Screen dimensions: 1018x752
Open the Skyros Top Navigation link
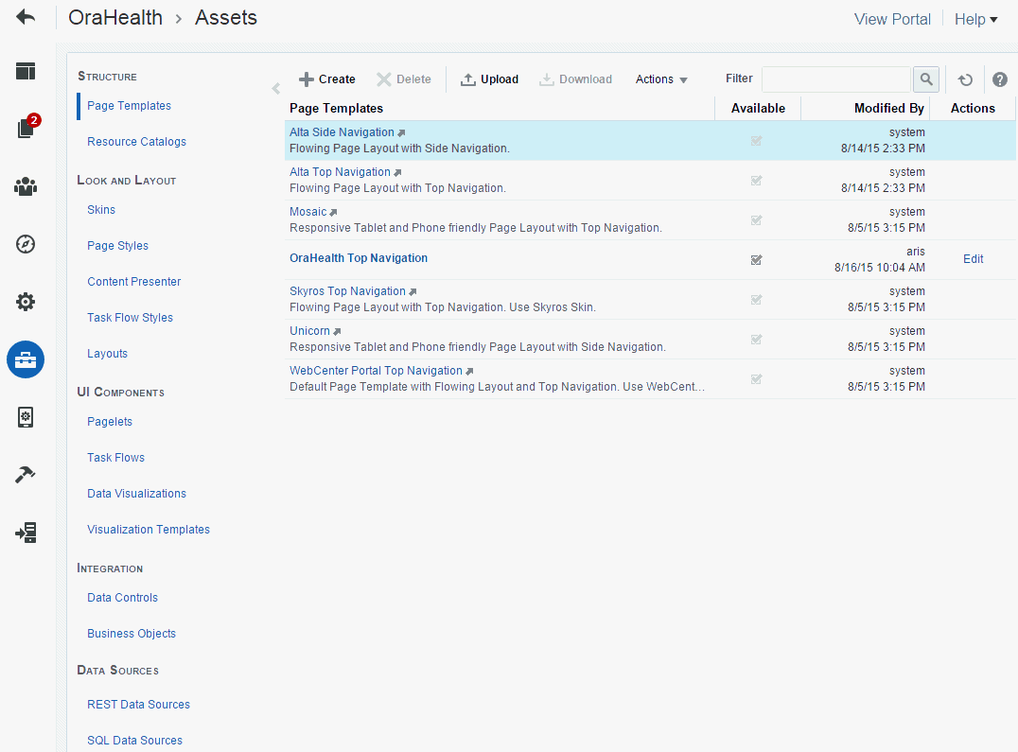click(347, 291)
